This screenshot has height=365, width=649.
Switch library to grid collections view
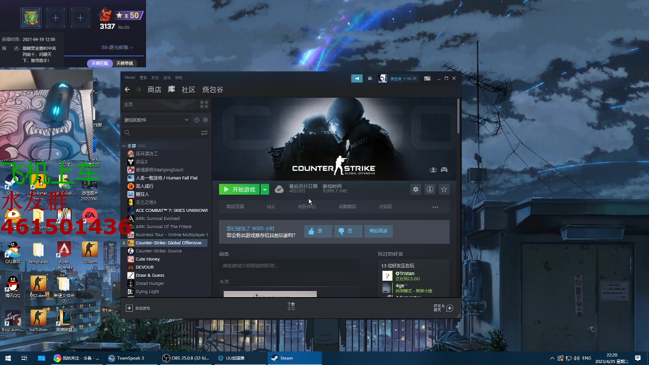click(x=204, y=104)
